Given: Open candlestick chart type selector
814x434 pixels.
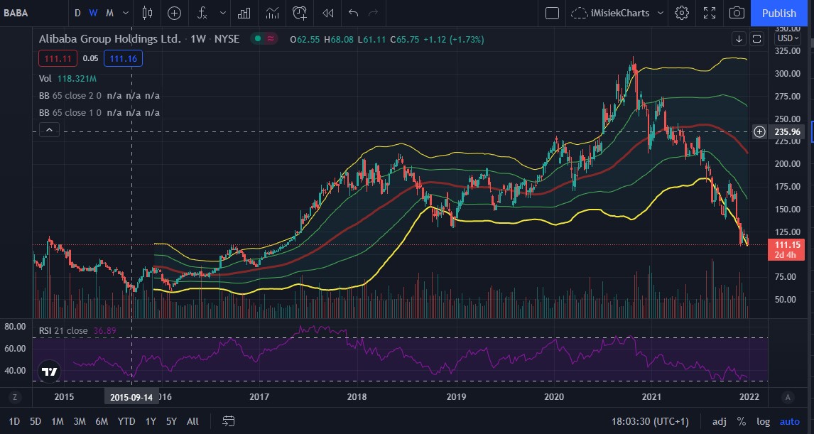Looking at the screenshot, I should pos(148,13).
